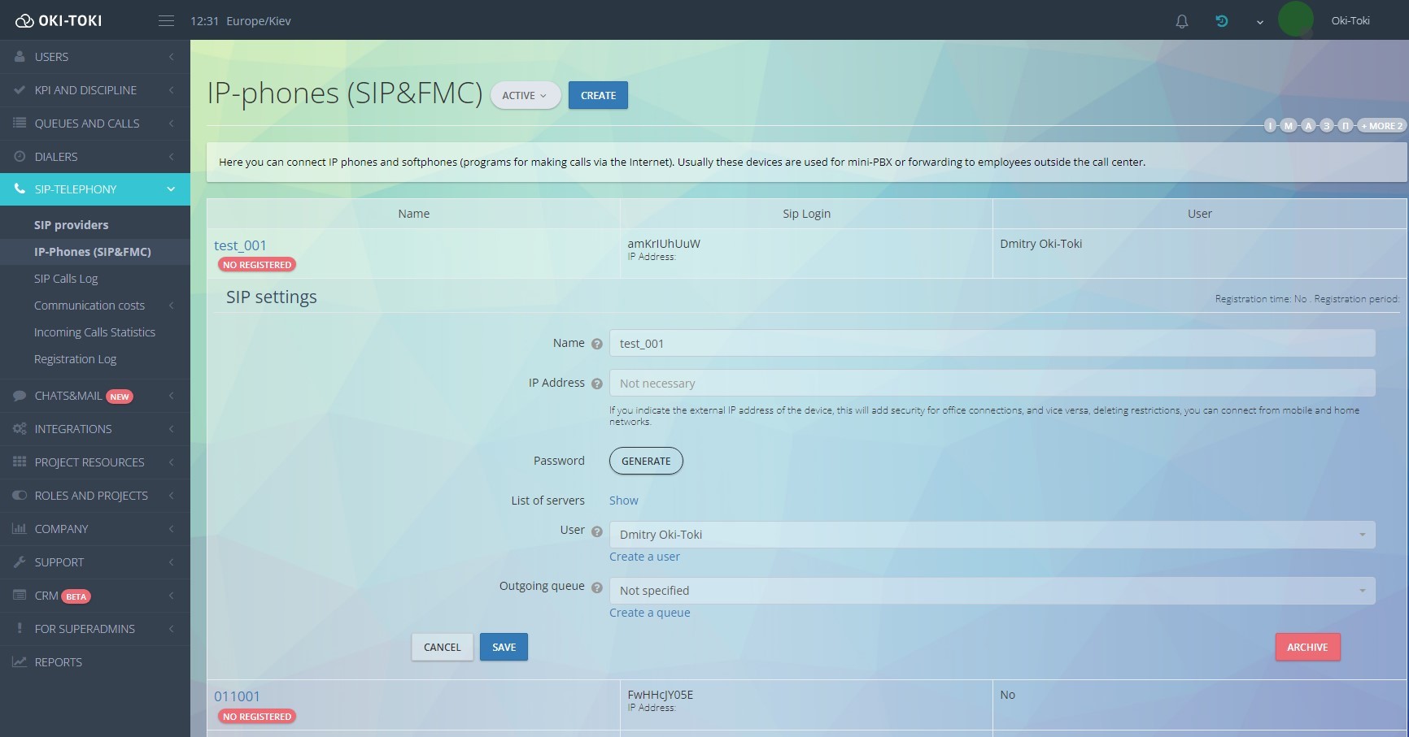Open the ACTIVE status filter dropdown
The image size is (1409, 737).
(x=525, y=95)
